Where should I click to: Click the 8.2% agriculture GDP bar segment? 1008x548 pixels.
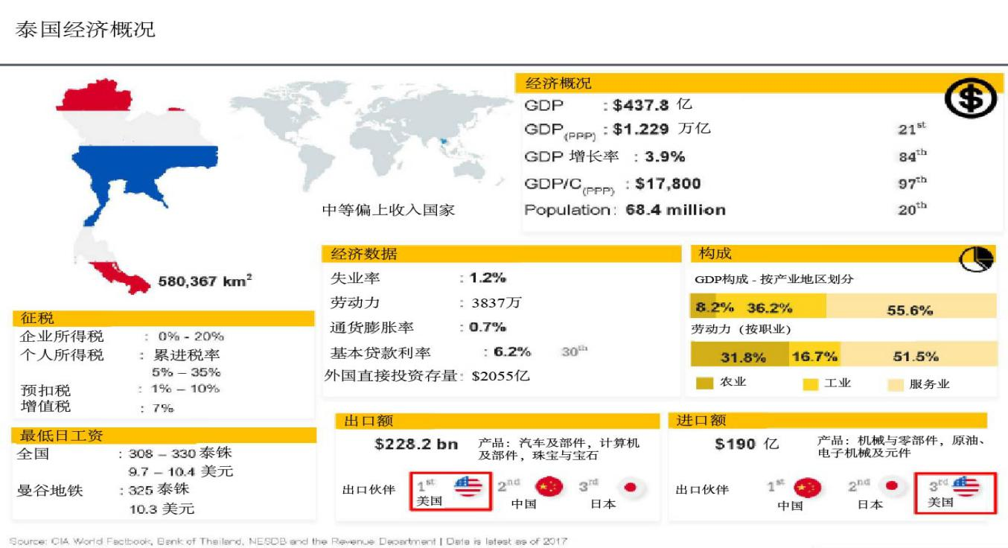click(704, 307)
